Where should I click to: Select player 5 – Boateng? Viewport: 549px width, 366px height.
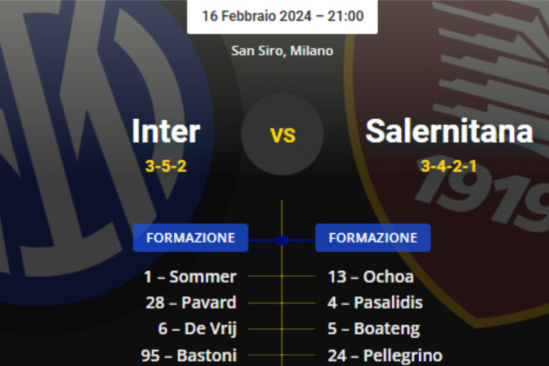pyautogui.click(x=374, y=329)
